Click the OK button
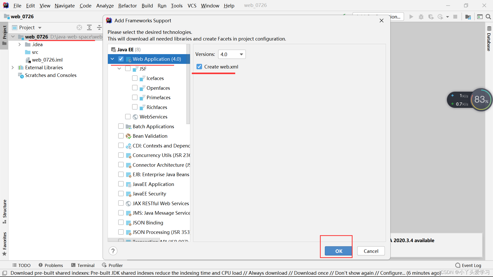This screenshot has width=493, height=277. (x=338, y=251)
